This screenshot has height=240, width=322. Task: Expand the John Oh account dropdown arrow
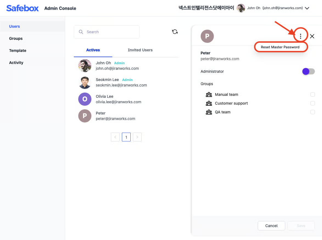coord(307,8)
